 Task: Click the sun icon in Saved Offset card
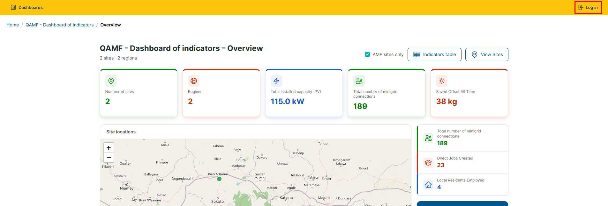click(x=442, y=81)
